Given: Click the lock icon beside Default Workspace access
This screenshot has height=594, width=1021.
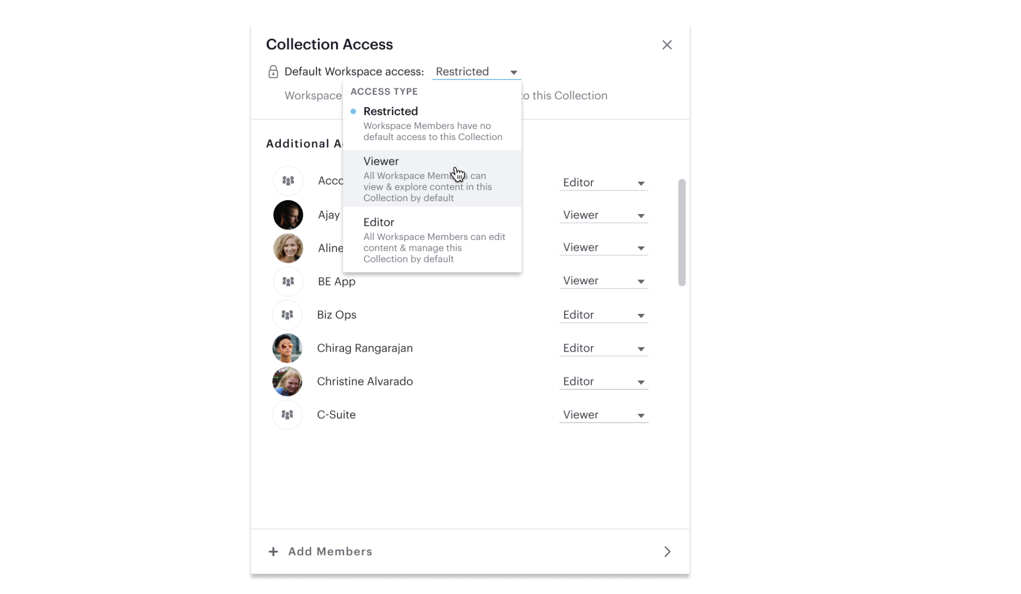Looking at the screenshot, I should (273, 72).
